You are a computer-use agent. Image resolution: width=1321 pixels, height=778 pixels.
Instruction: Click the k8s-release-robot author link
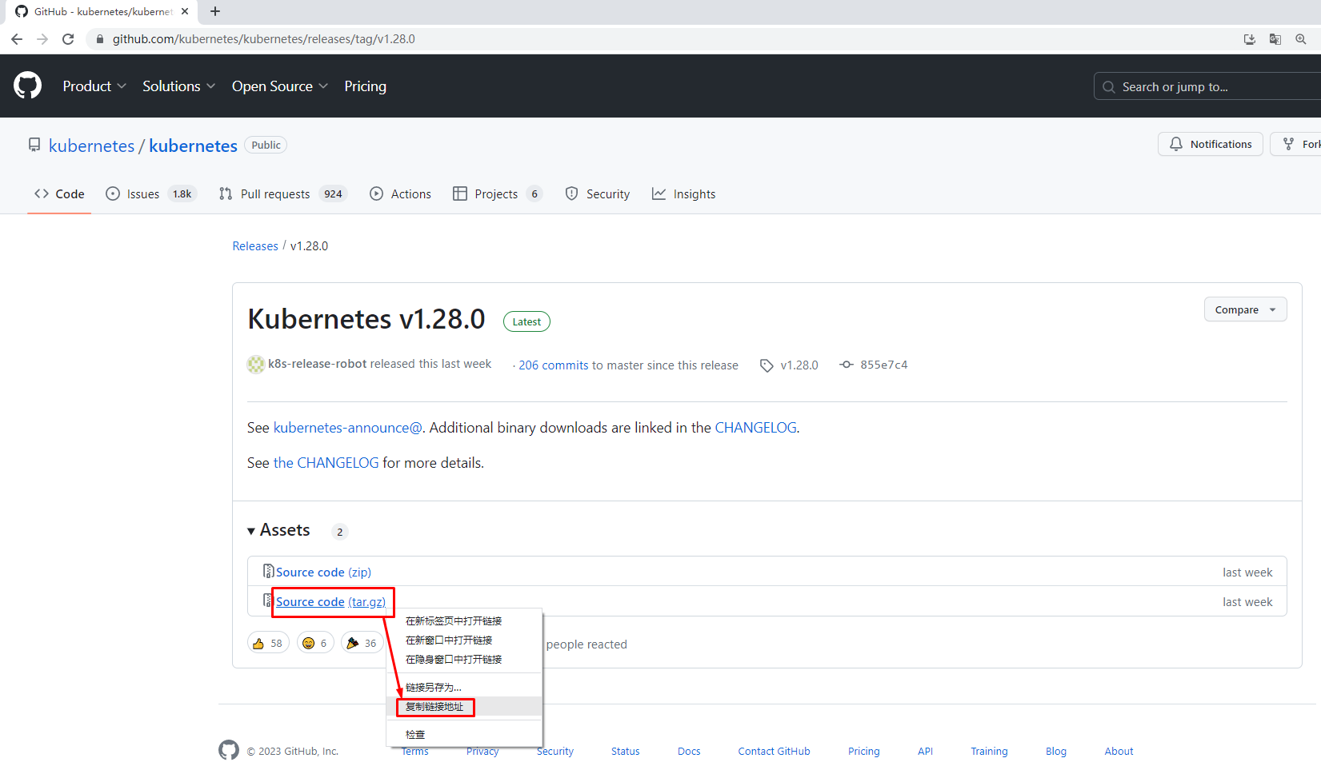pos(317,364)
